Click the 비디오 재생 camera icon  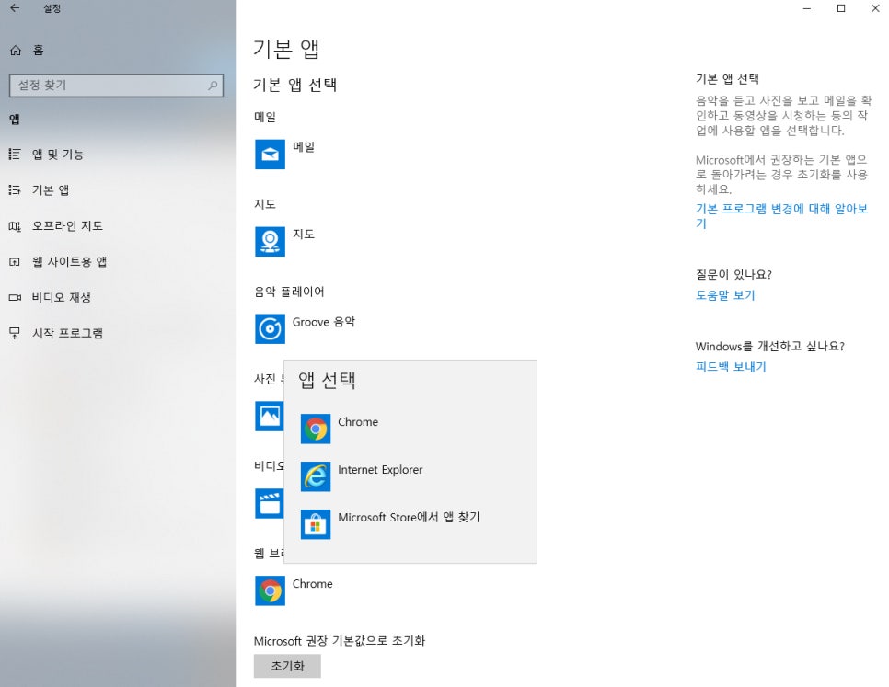tap(15, 297)
